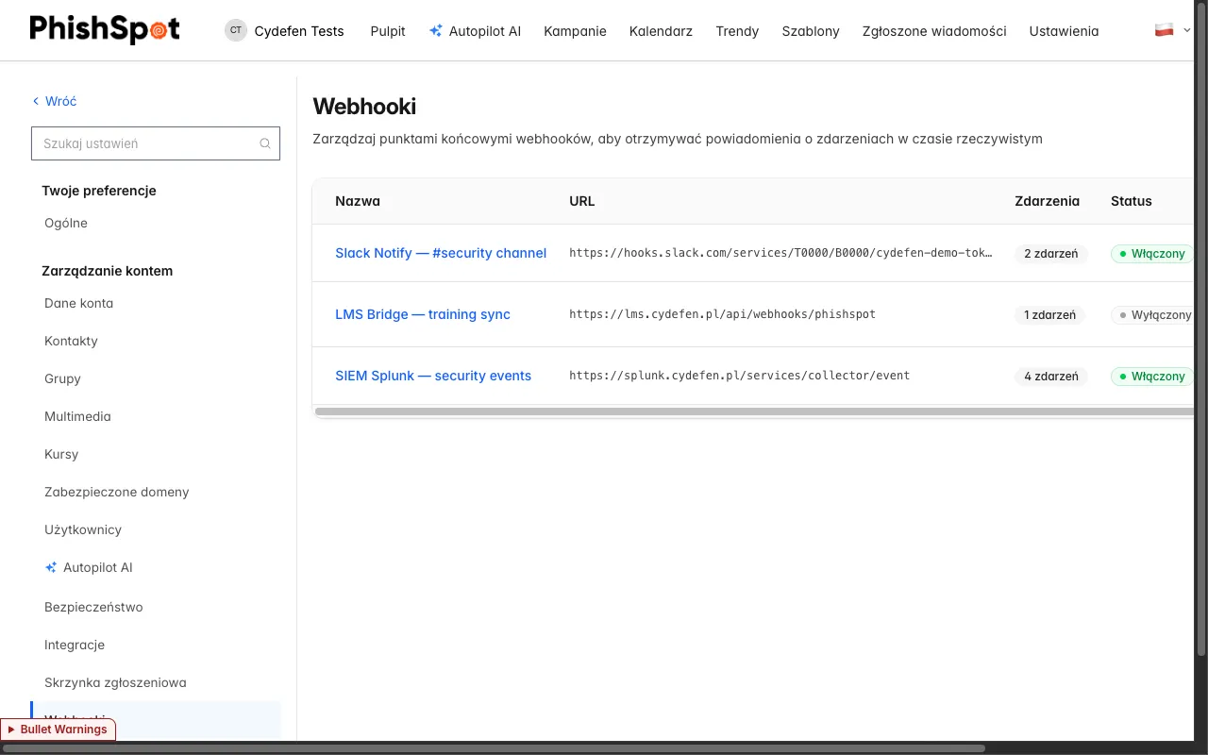The image size is (1208, 755).
Task: Click the hooks.slack.com webhook URL
Action: pyautogui.click(x=780, y=253)
